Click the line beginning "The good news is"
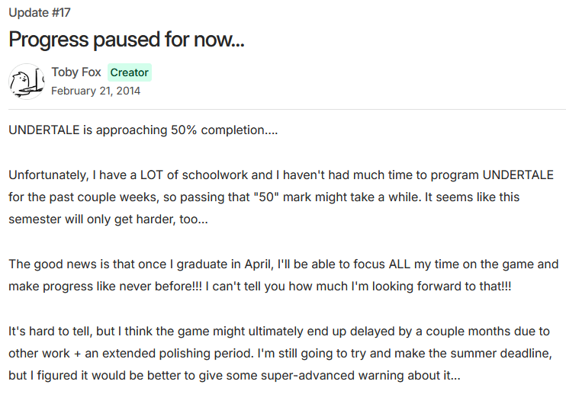The height and width of the screenshot is (407, 566). 283,264
